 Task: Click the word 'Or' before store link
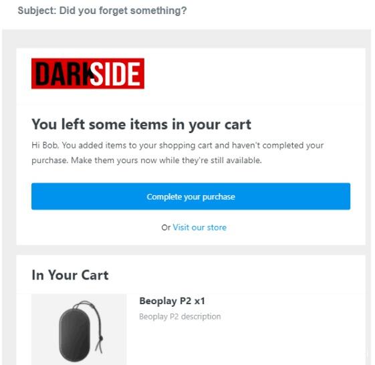pyautogui.click(x=166, y=227)
